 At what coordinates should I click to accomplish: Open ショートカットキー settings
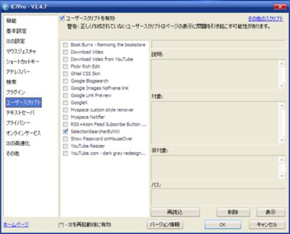23,62
